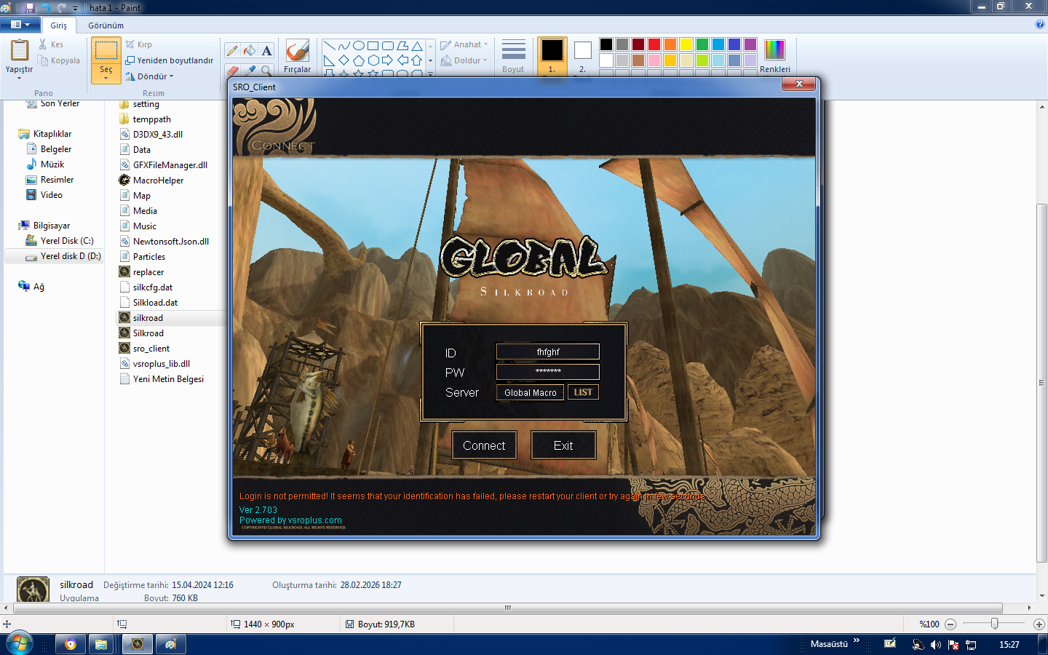Choose the Up arrow shape

point(416,60)
